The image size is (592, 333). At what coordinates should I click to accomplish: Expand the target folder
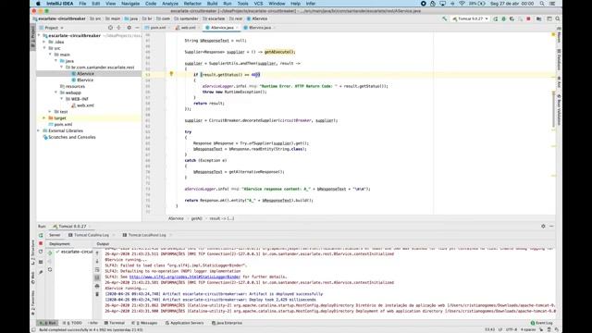(x=44, y=117)
